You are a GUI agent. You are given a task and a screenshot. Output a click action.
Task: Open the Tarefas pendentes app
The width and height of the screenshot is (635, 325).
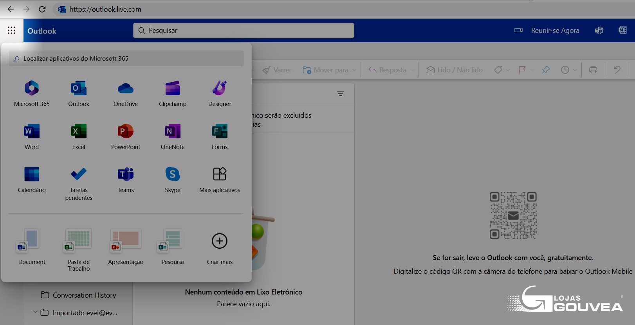(x=79, y=183)
